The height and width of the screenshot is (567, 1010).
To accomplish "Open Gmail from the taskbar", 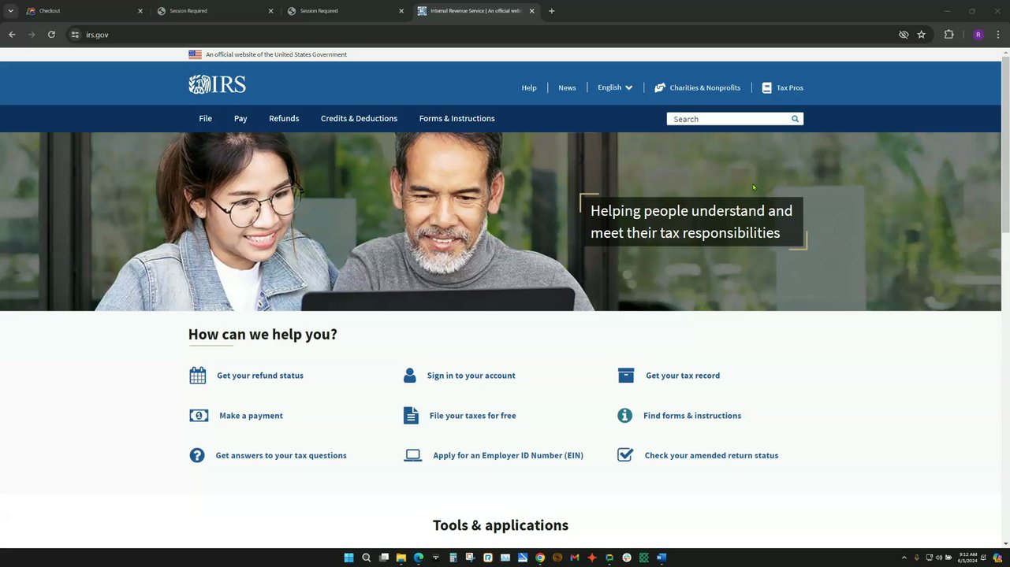I will pos(574,558).
